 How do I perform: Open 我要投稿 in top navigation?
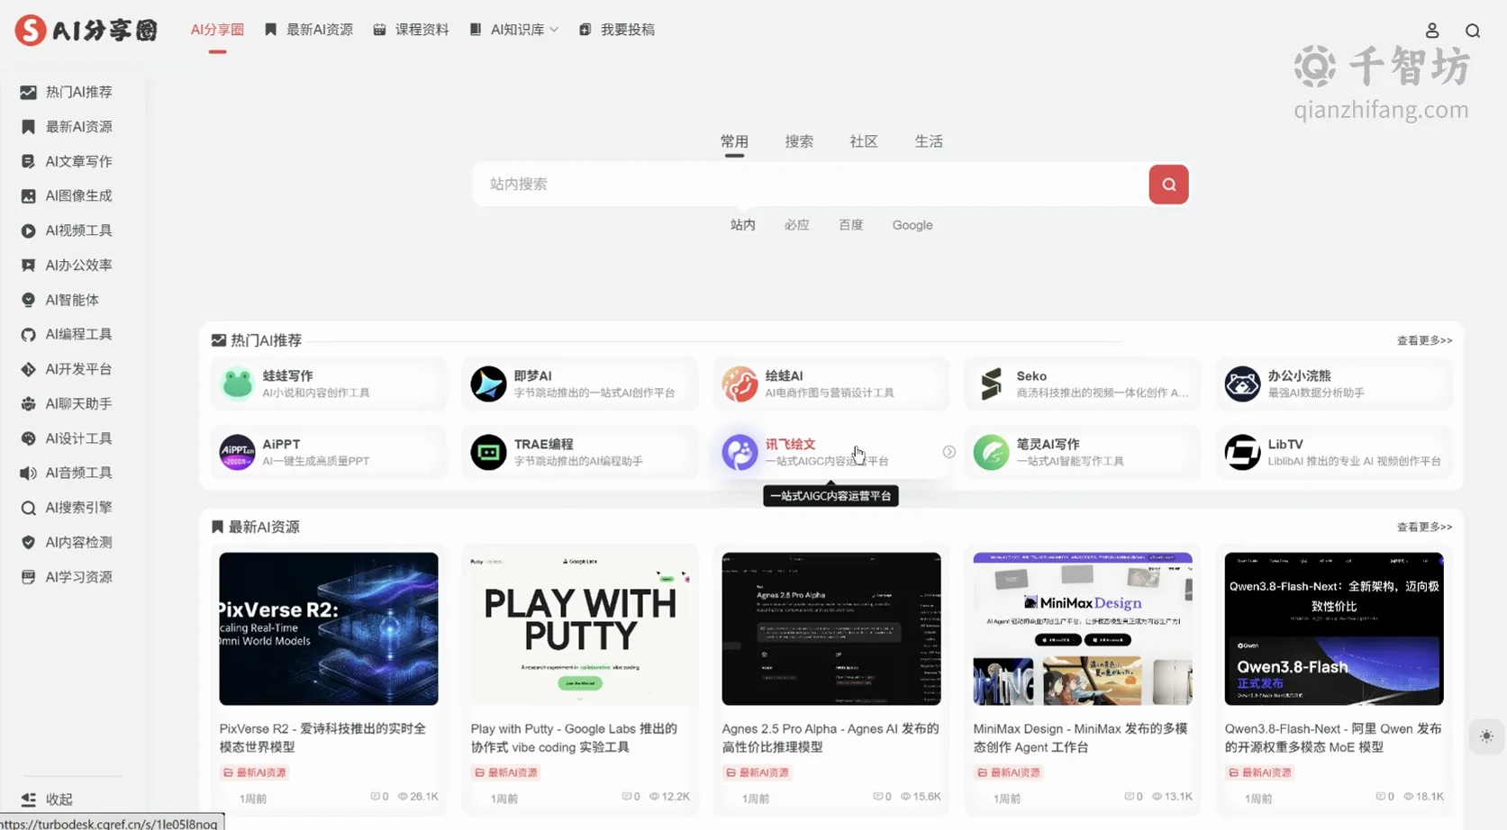pos(617,30)
